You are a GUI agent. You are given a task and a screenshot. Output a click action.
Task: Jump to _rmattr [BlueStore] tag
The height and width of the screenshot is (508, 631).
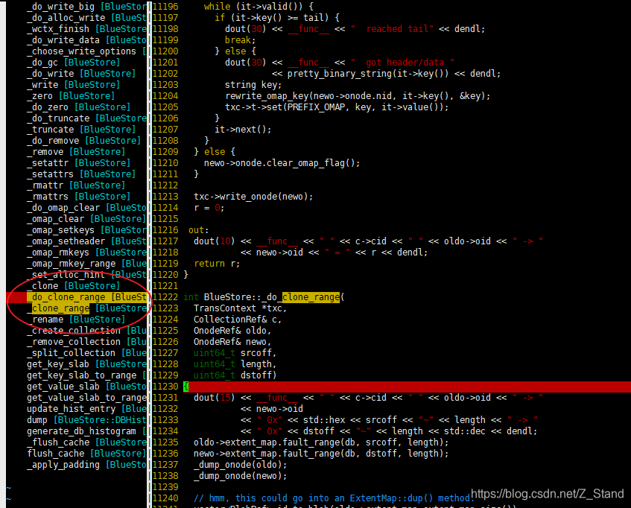76,185
